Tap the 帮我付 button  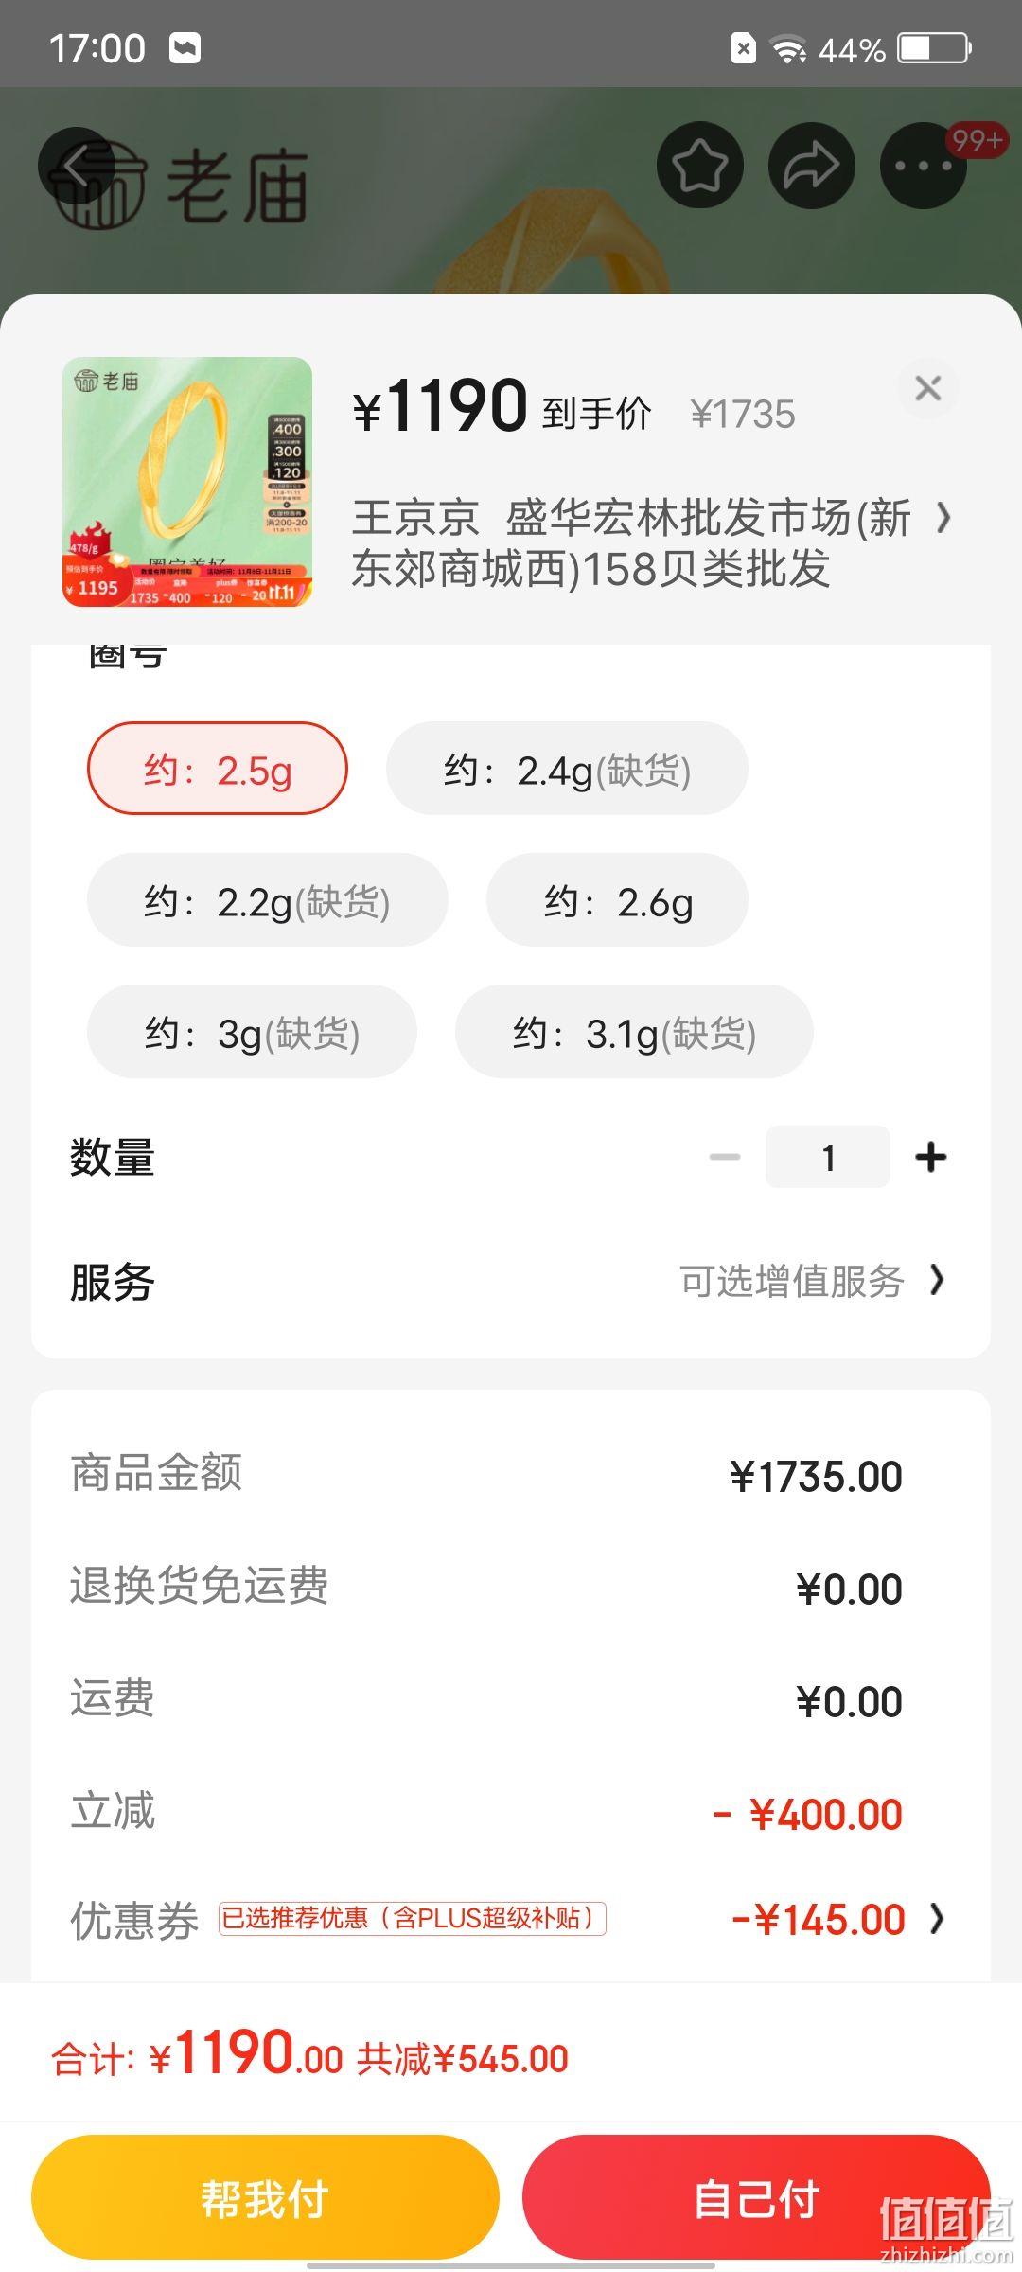click(265, 2197)
